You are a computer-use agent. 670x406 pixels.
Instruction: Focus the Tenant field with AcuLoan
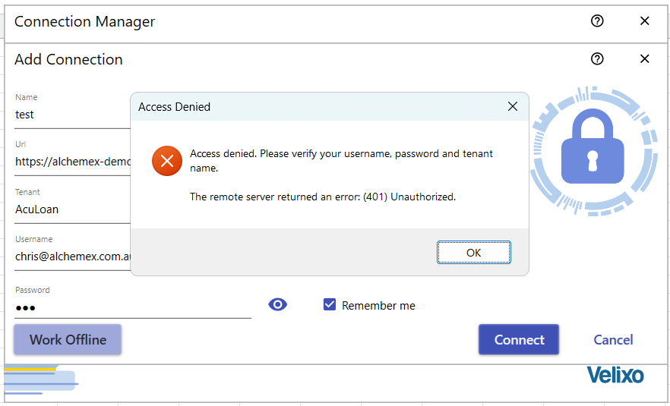tap(73, 209)
